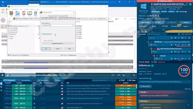Screen dimensions: 193x109
Task: Play the session recording
Action: (2, 75)
